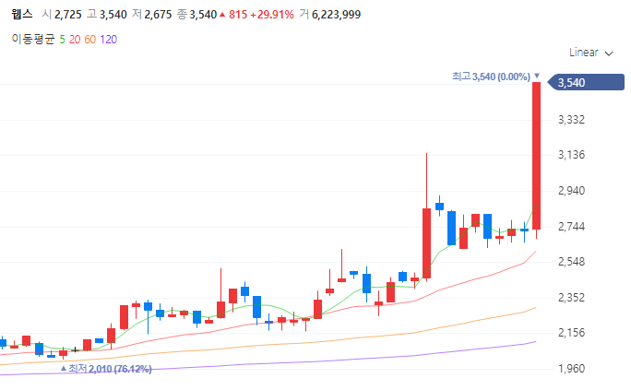The width and height of the screenshot is (631, 390).
Task: Click the 이동평균 label
Action: point(33,40)
